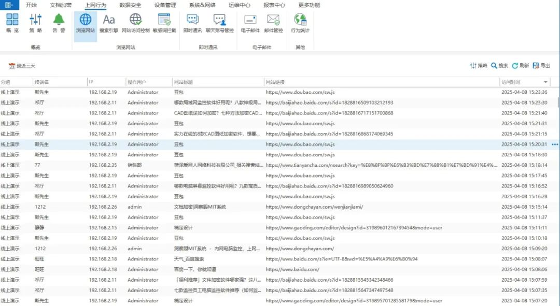Select IP cell 192.168.2.35

(x=103, y=165)
